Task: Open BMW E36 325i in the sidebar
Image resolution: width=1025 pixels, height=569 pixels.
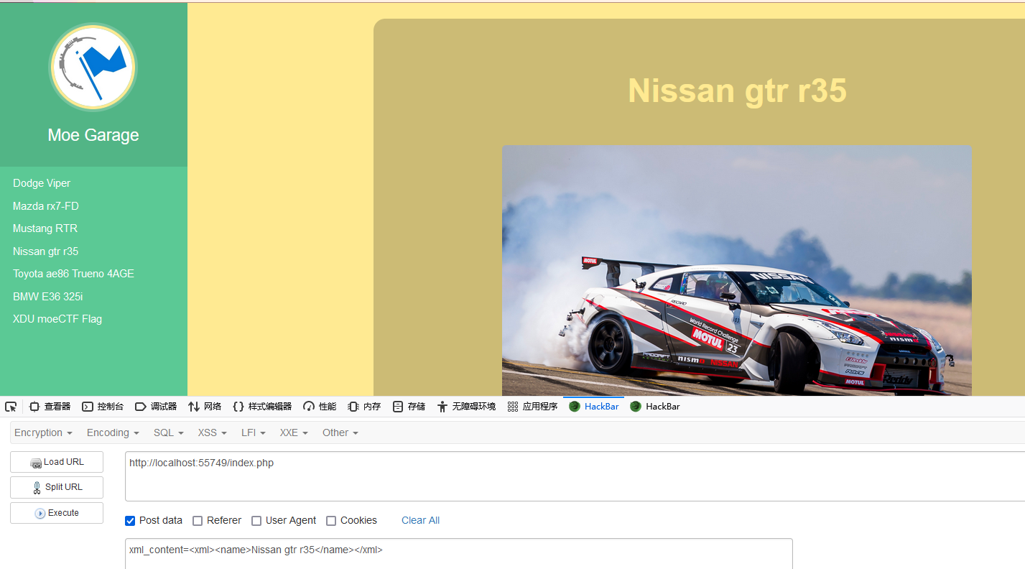Action: point(47,297)
